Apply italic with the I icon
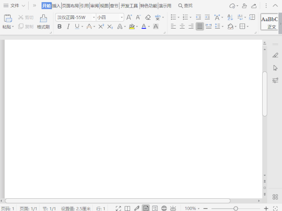The width and height of the screenshot is (282, 211). 68,27
